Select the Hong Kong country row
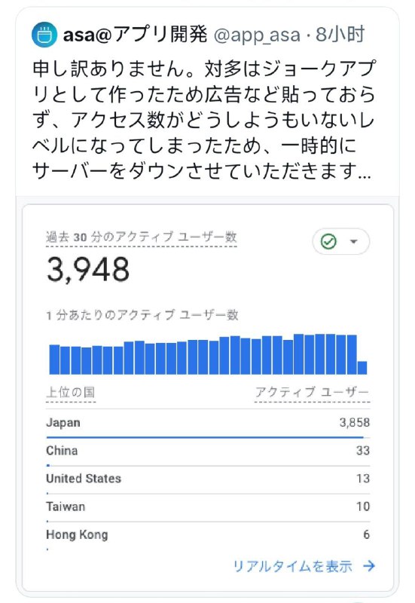The width and height of the screenshot is (415, 603). pos(208,534)
